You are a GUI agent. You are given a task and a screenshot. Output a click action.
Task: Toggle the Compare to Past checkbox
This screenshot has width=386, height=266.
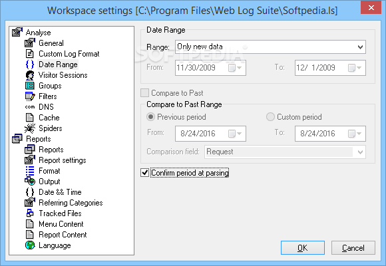[x=144, y=93]
